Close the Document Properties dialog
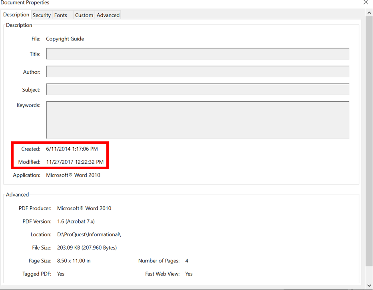The width and height of the screenshot is (373, 290). [365, 2]
